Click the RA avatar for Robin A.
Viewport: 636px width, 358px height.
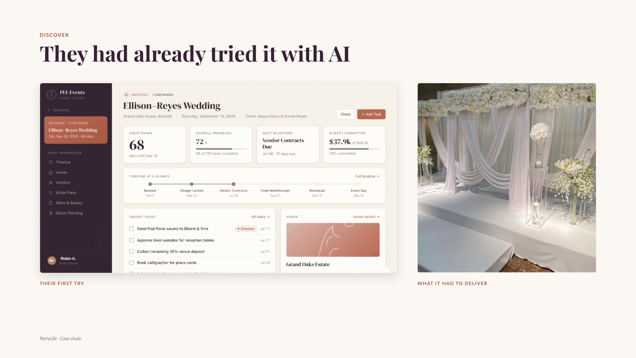pos(51,261)
